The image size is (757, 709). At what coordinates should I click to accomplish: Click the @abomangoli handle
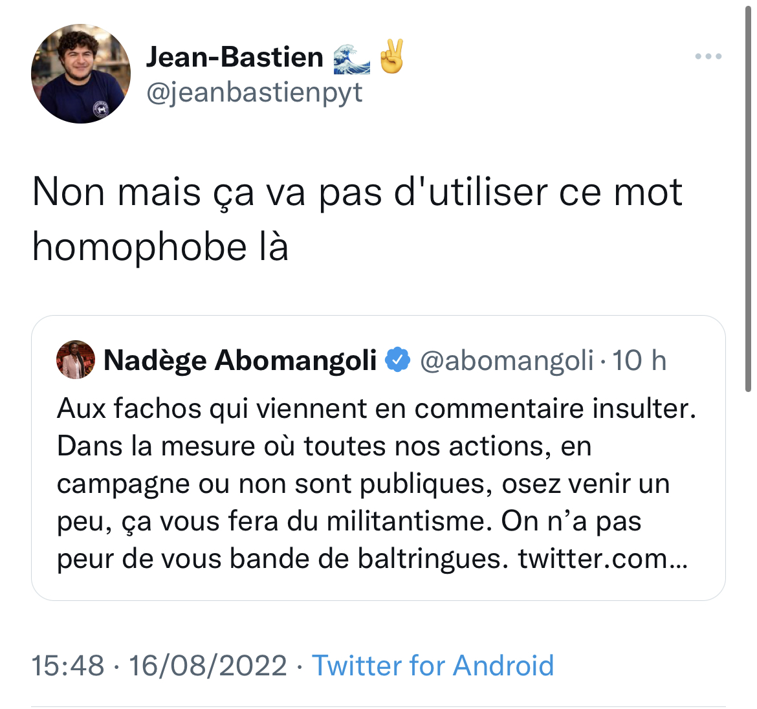[x=507, y=360]
